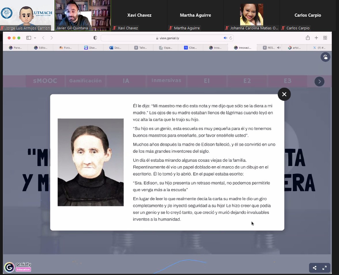Select Jorge Luis Armijos Carrion's video tile
This screenshot has height=275, width=339.
[x=27, y=15]
